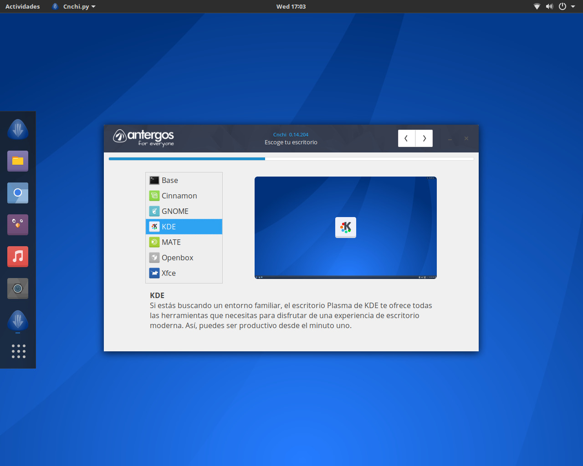This screenshot has height=466, width=583.
Task: Expand the system menu arrow
Action: pyautogui.click(x=573, y=7)
